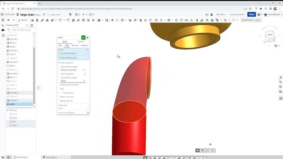Open the App Store
This screenshot has height=159, width=283.
point(221,15)
